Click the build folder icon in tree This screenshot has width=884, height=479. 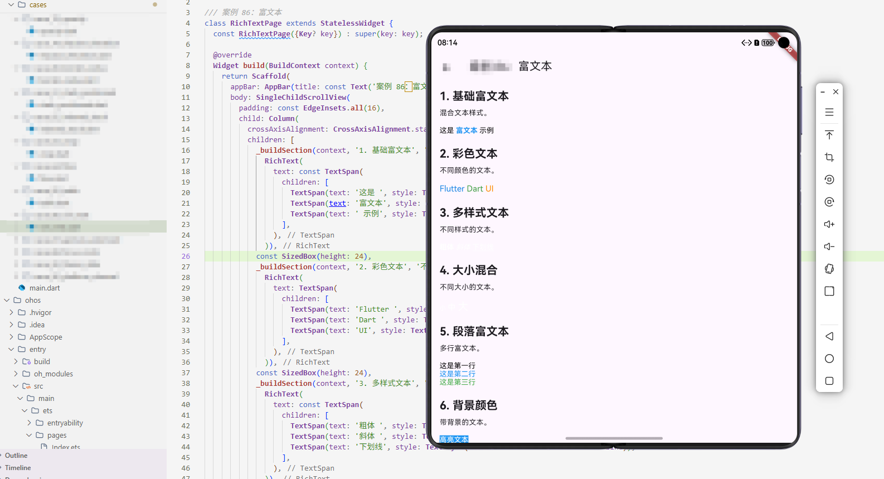[x=26, y=361]
